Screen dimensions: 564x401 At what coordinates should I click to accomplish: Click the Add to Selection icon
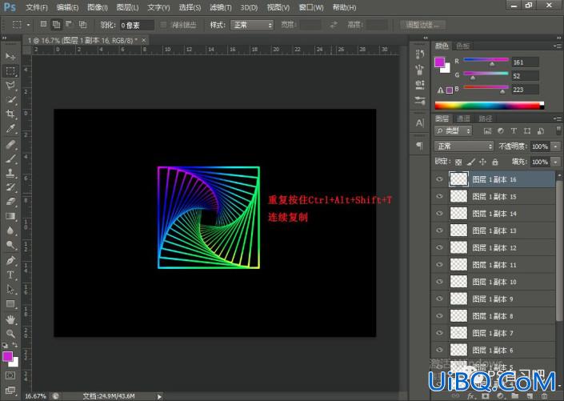(x=57, y=25)
